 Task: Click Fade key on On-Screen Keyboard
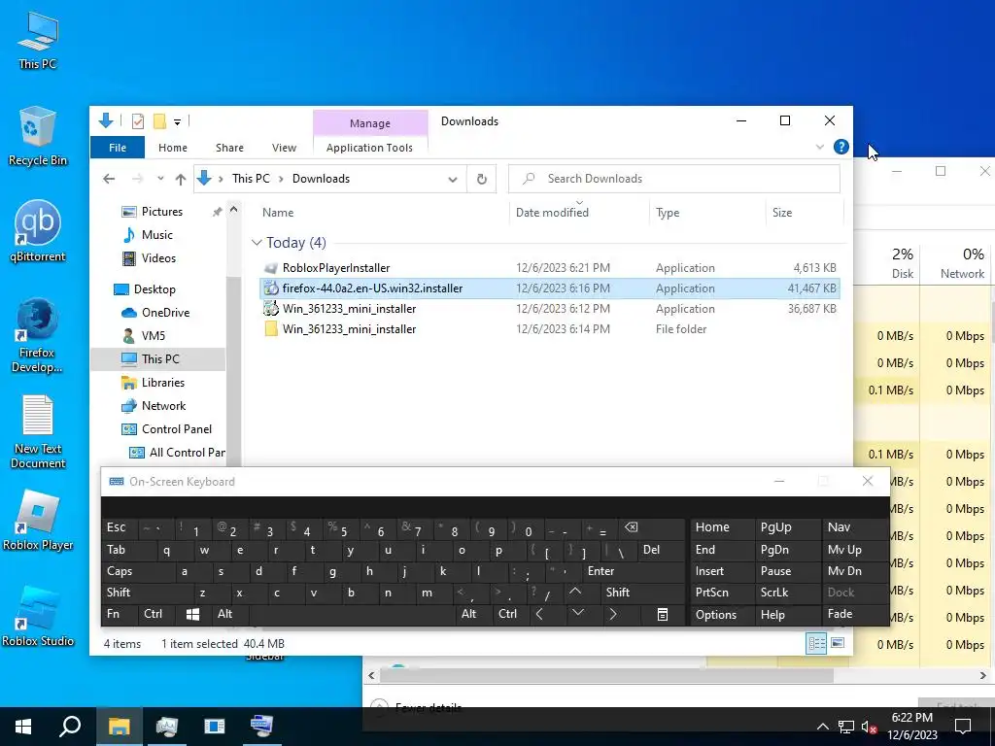coord(855,614)
